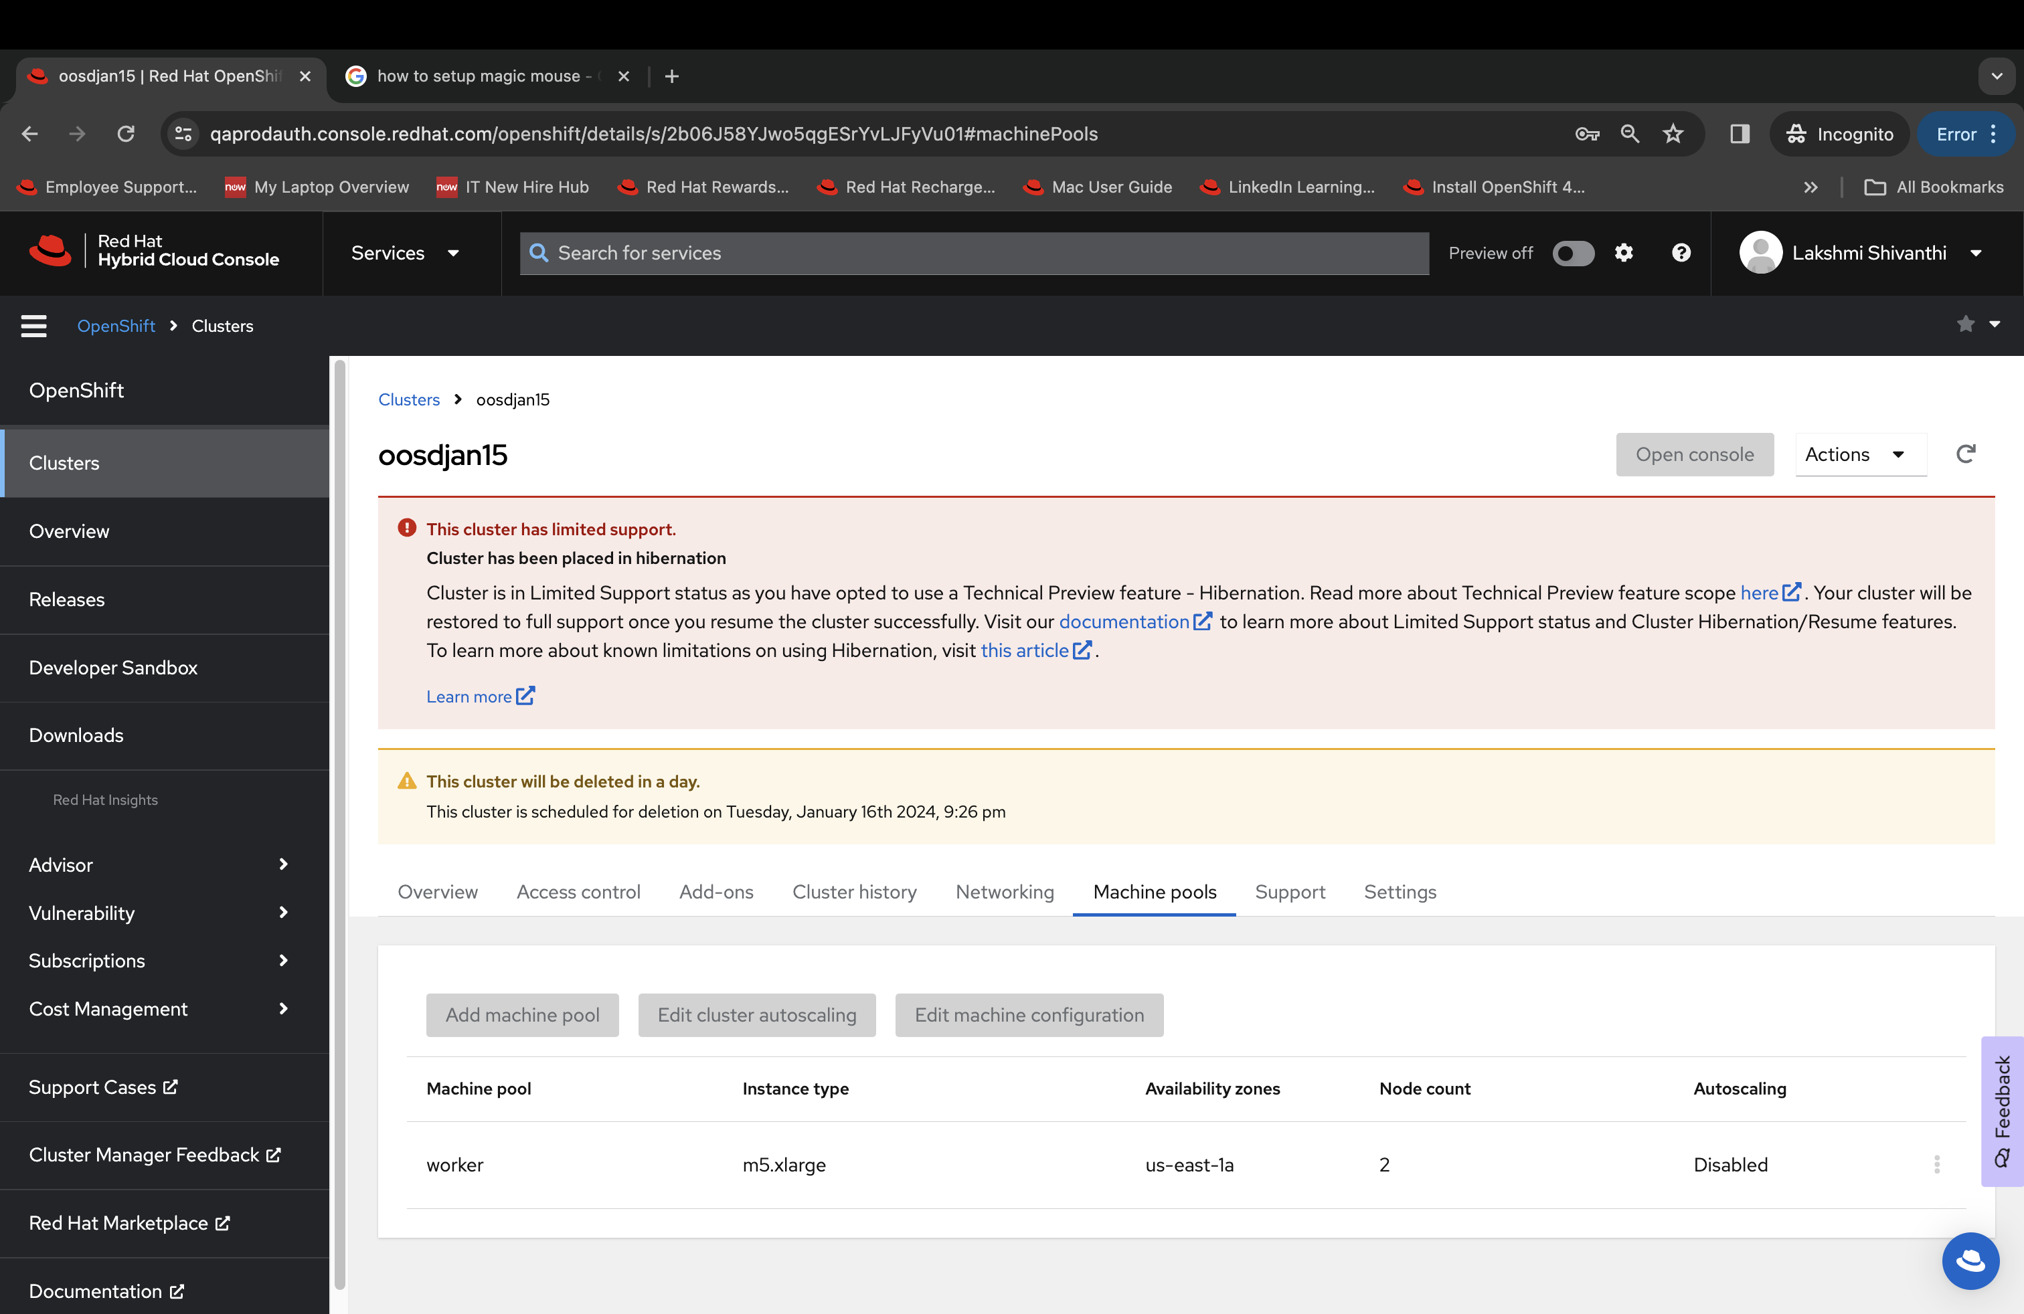
Task: Open Releases in the sidebar
Action: 67,599
